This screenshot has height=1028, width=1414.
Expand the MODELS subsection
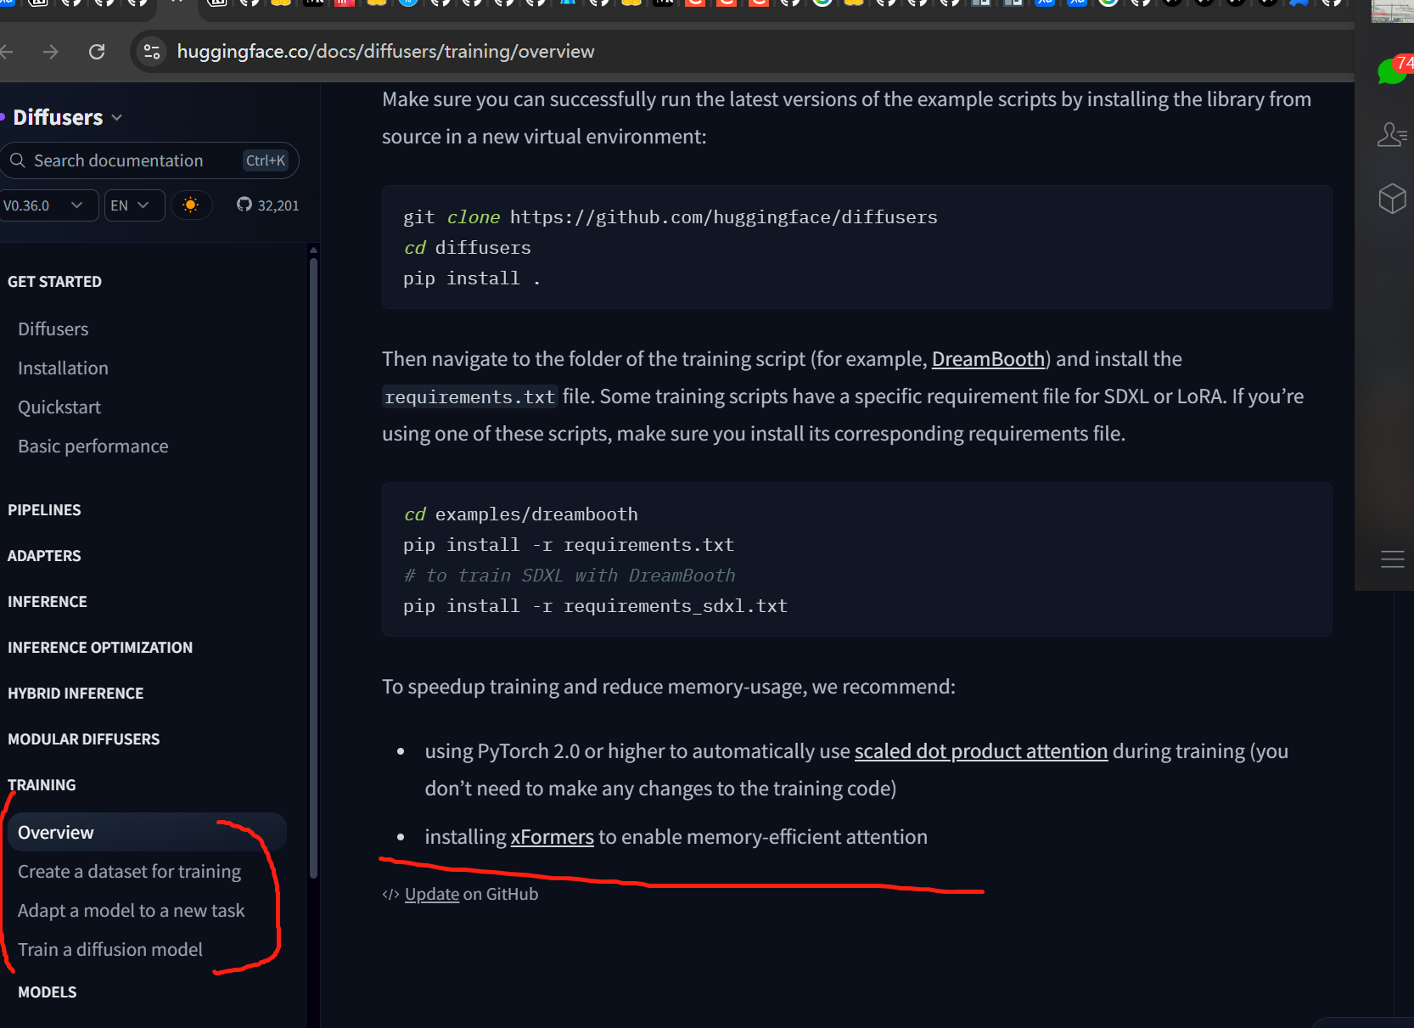point(48,992)
